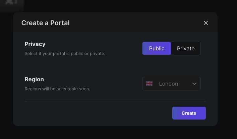The width and height of the screenshot is (237, 139).
Task: Open the London region dropdown
Action: (171, 84)
